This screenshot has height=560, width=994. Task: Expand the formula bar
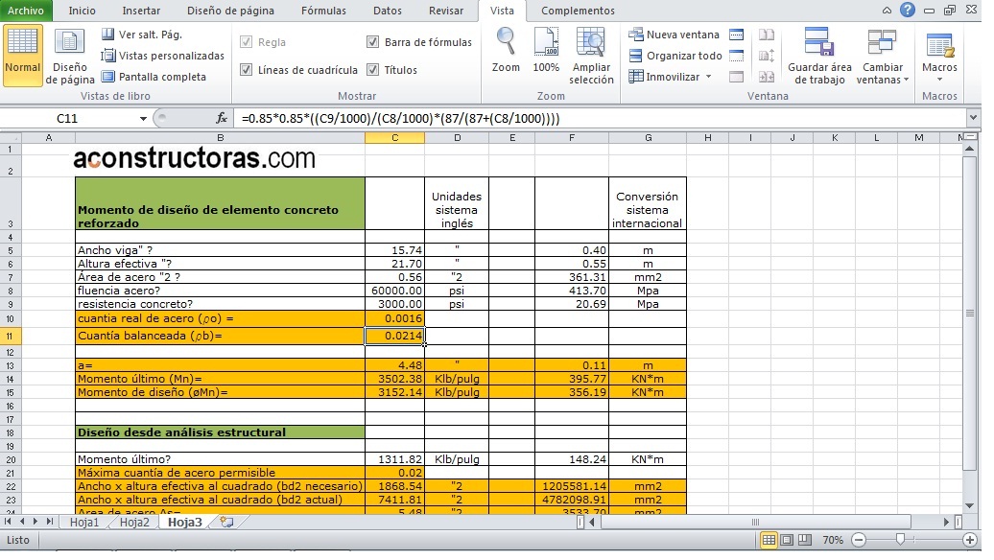click(973, 118)
